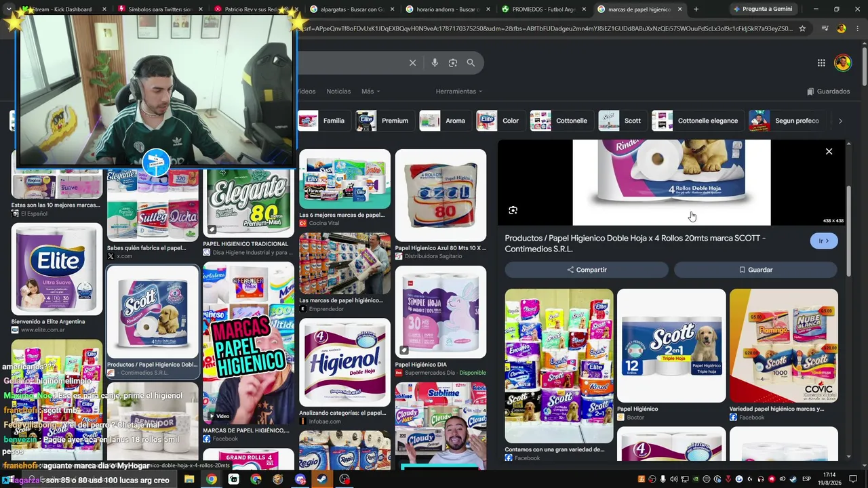The height and width of the screenshot is (488, 868).
Task: Open the 'Más' search categories dropdown
Action: point(370,91)
